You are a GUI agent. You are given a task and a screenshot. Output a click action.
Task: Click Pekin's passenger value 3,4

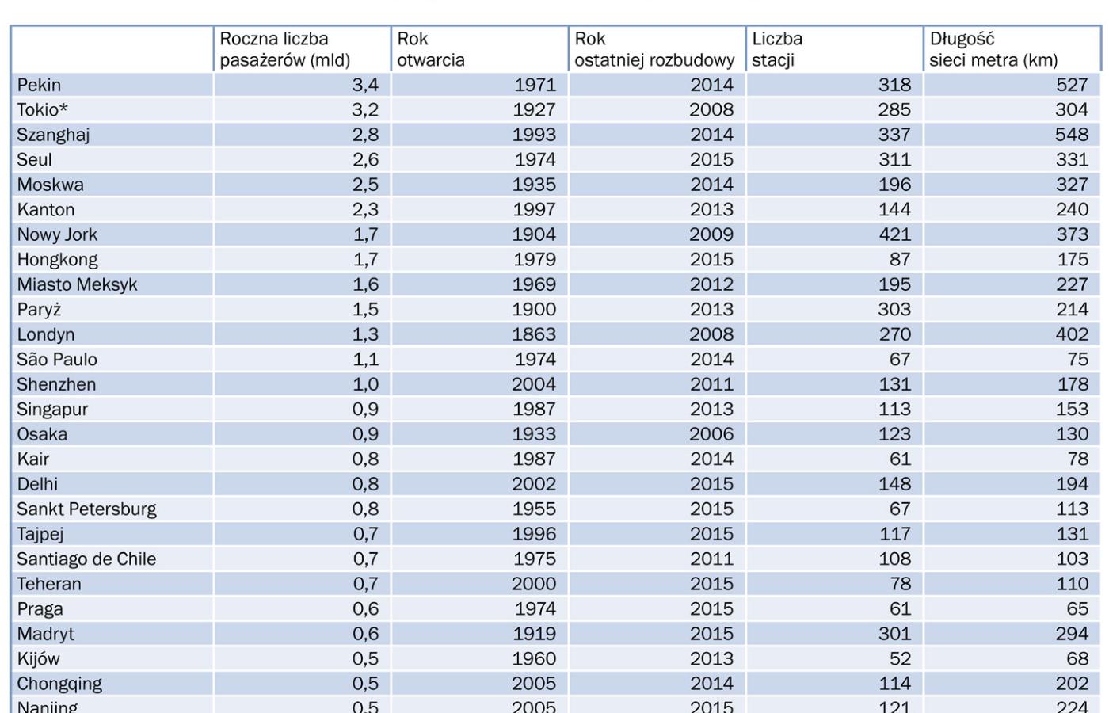coord(365,85)
